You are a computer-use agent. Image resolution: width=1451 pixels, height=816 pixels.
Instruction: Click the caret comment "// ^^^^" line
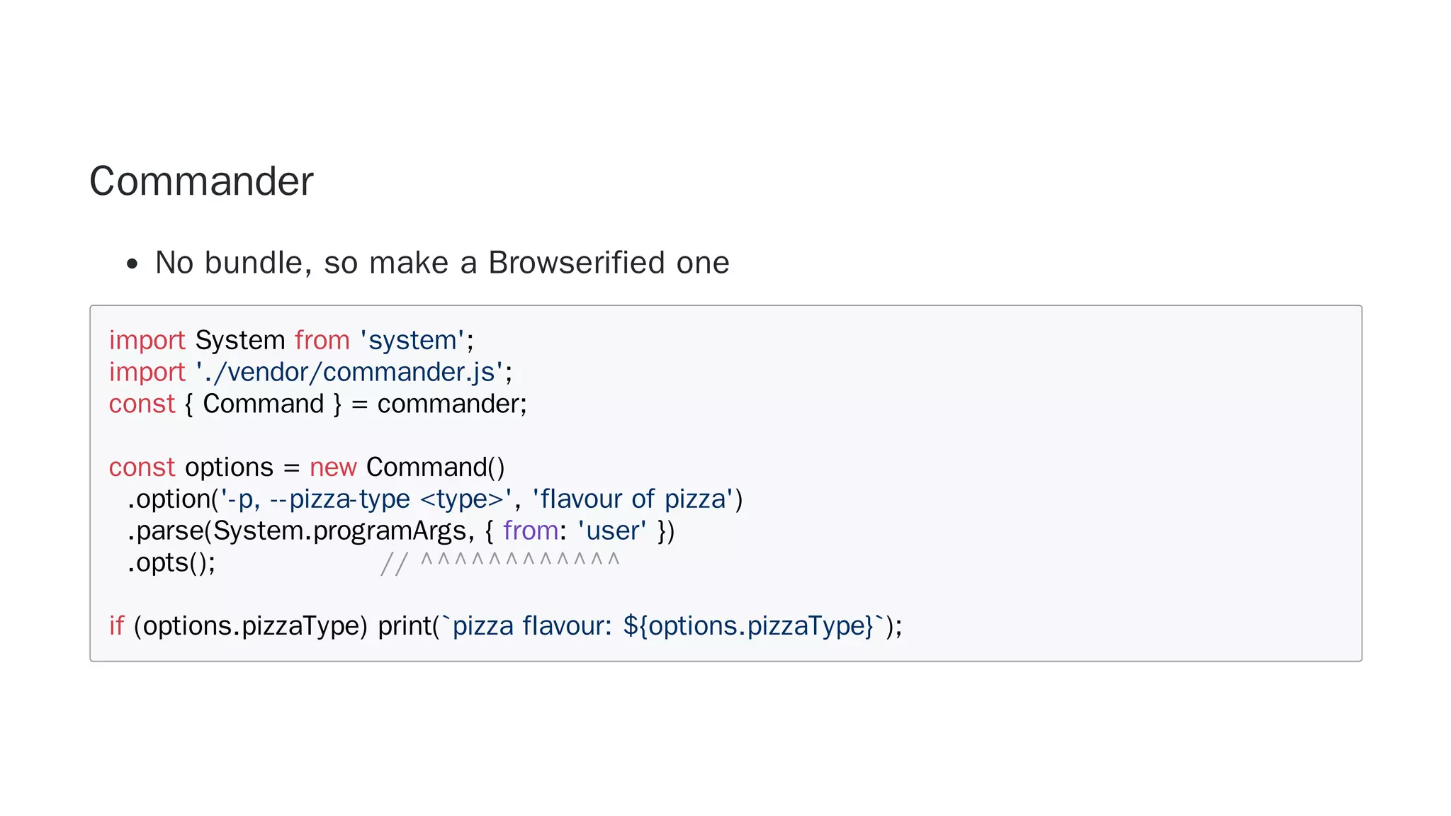coord(499,563)
